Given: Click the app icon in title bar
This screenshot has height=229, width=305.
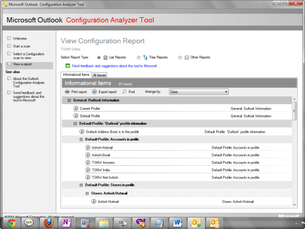Looking at the screenshot, I should click(x=5, y=4).
